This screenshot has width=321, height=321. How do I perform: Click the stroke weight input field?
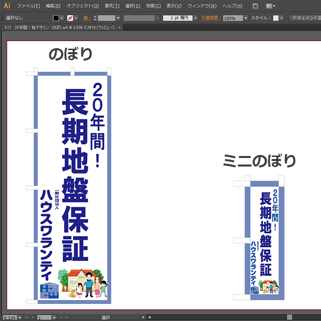107,18
